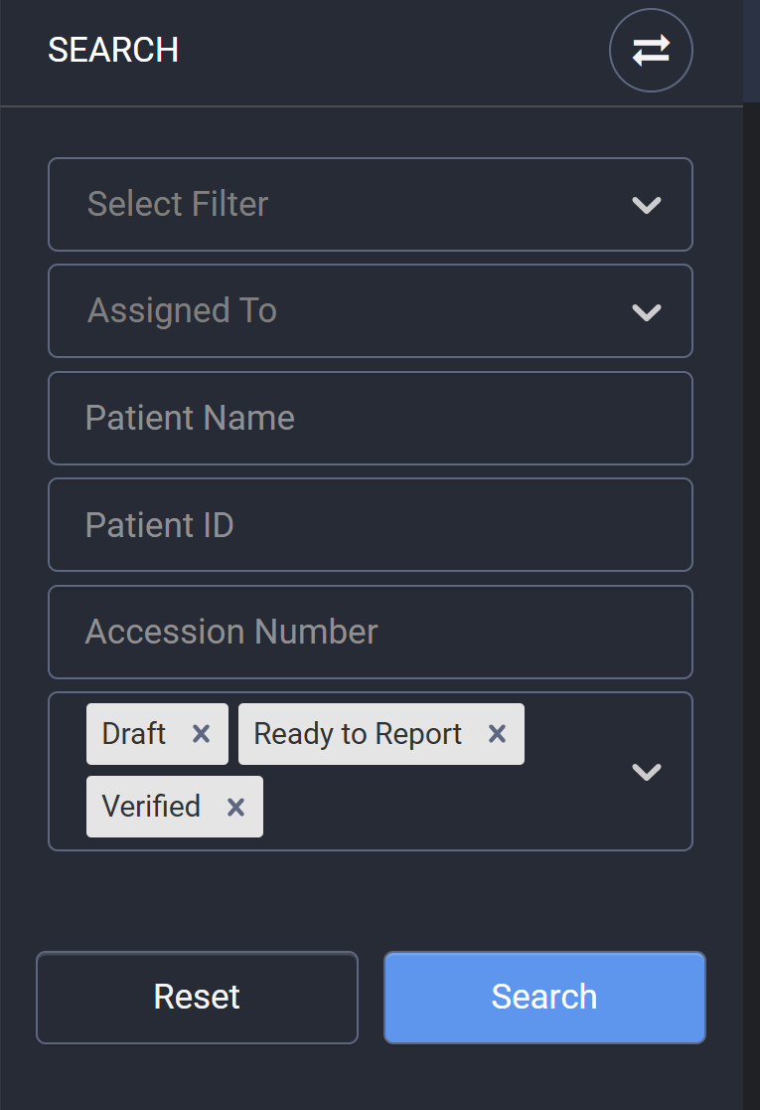This screenshot has width=760, height=1110.
Task: Click the vertical scrollbar on right edge
Action: pos(751,555)
